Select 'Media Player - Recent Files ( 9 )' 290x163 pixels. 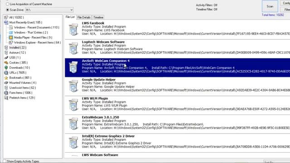(x=33, y=38)
